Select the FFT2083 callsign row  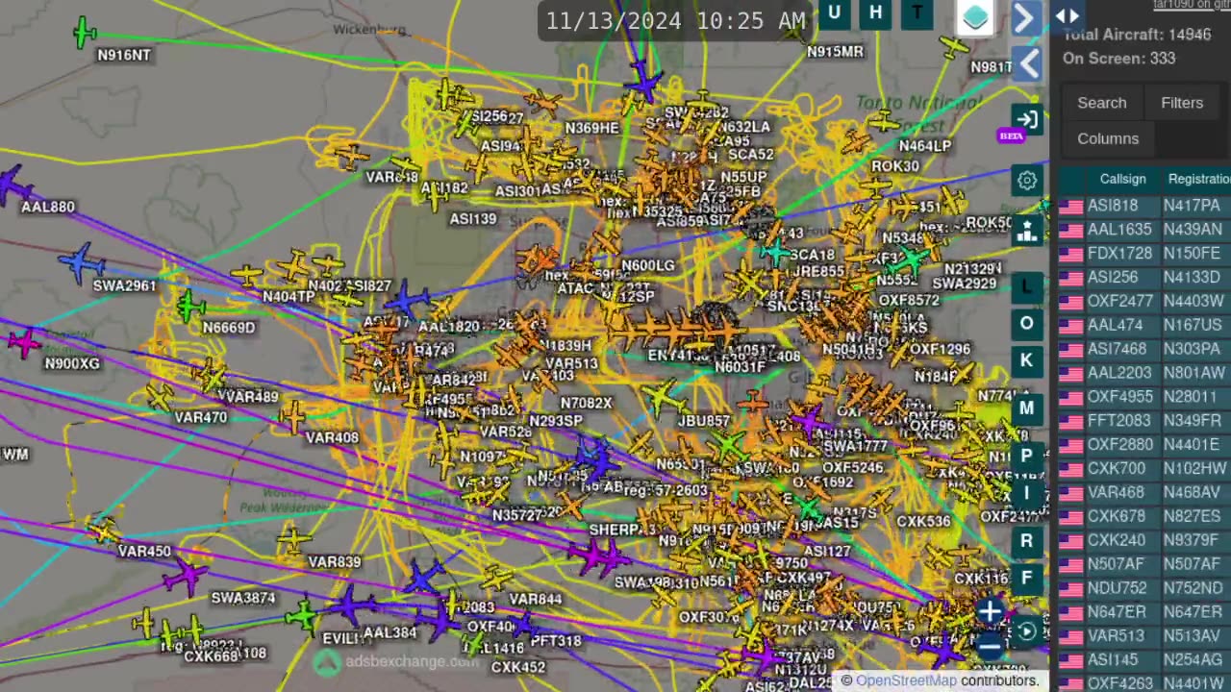click(x=1144, y=421)
